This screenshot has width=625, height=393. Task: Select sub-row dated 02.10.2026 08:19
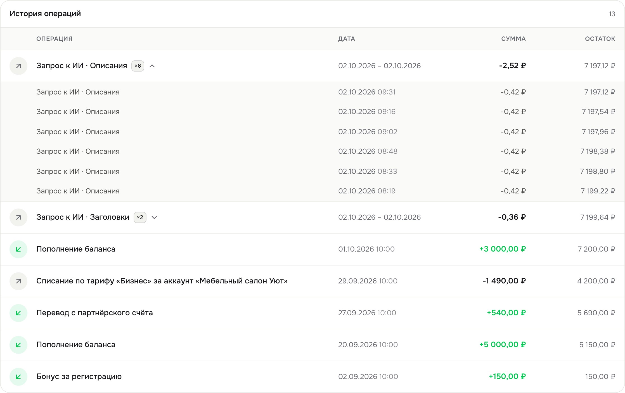click(x=313, y=191)
